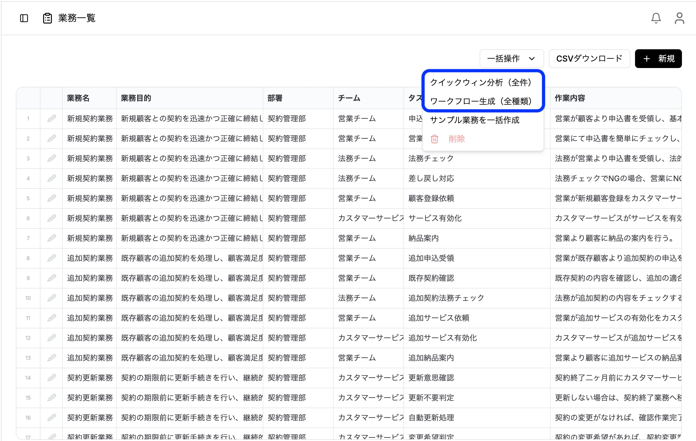Click the edit pencil in row 16
This screenshot has width=696, height=441.
52,418
